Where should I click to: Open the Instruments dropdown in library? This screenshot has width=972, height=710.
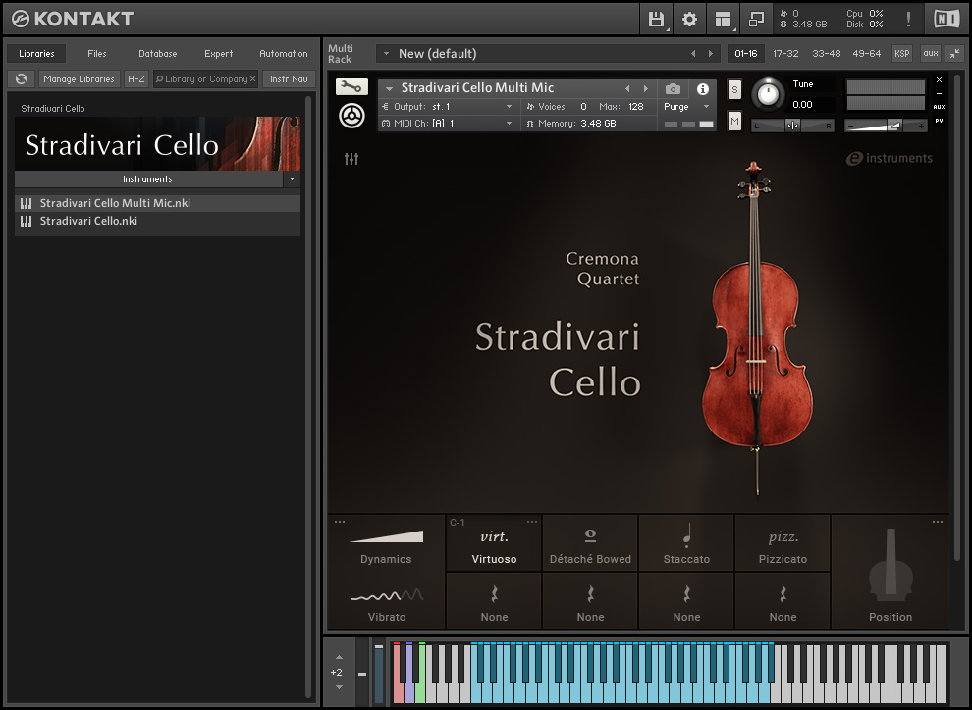(292, 179)
